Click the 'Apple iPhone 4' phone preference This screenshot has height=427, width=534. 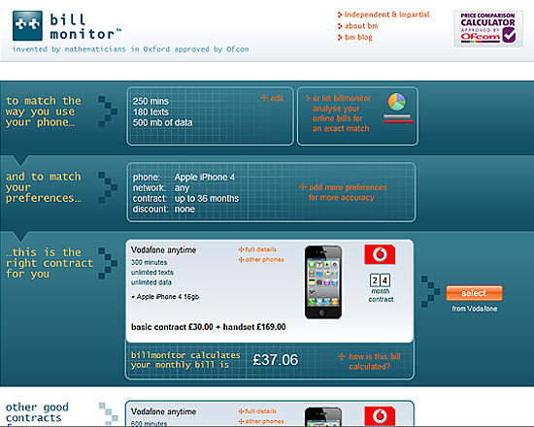coord(204,177)
